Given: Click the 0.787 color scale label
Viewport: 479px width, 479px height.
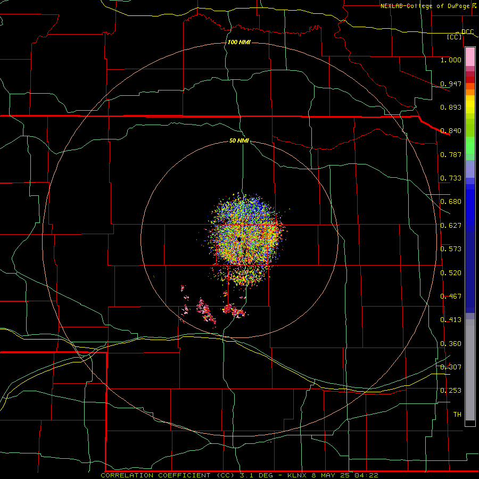Looking at the screenshot, I should pyautogui.click(x=451, y=154).
